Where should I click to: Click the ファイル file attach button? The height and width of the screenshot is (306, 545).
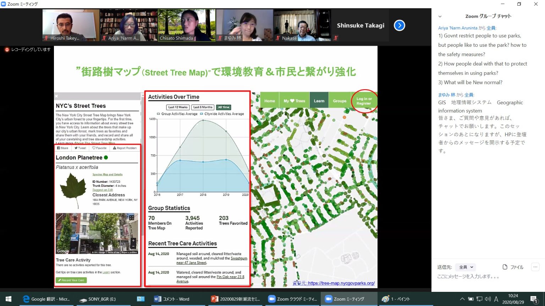(513, 267)
